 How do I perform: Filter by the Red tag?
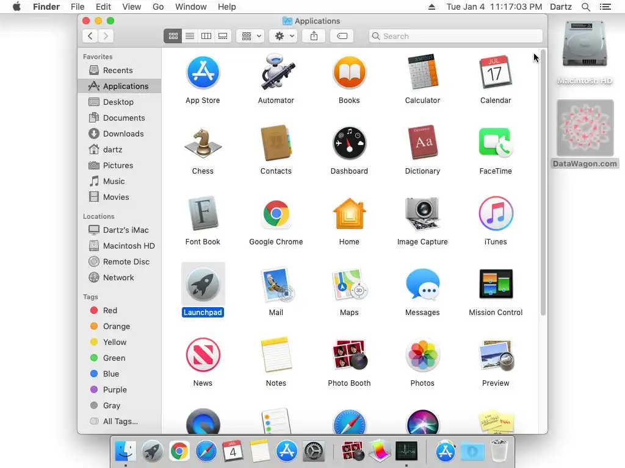(120, 310)
